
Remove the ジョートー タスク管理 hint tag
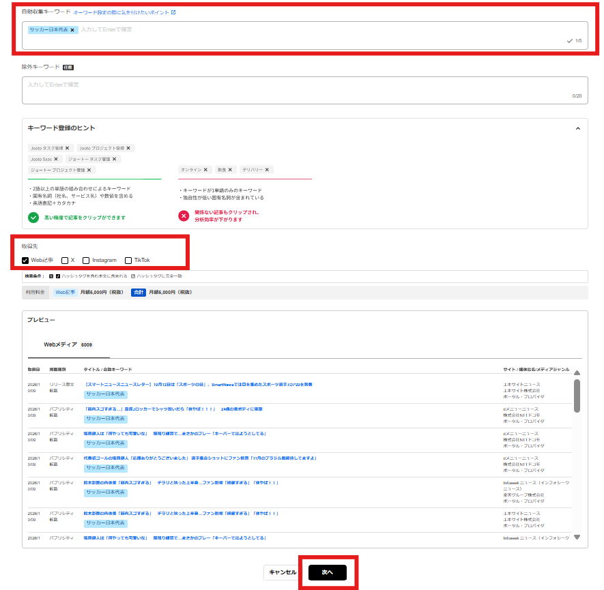tap(115, 159)
